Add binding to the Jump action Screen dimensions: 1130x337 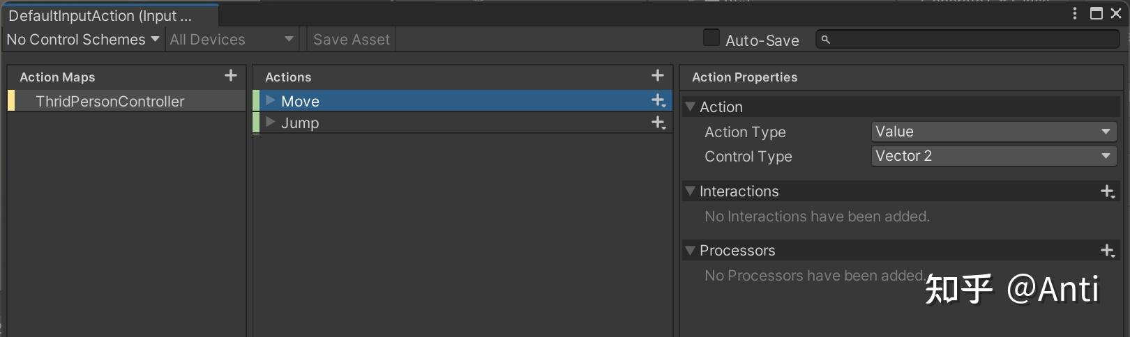click(x=658, y=123)
